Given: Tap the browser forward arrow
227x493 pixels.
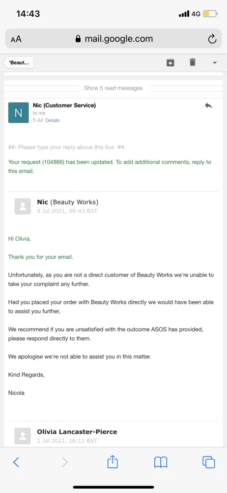Looking at the screenshot, I should [x=64, y=462].
